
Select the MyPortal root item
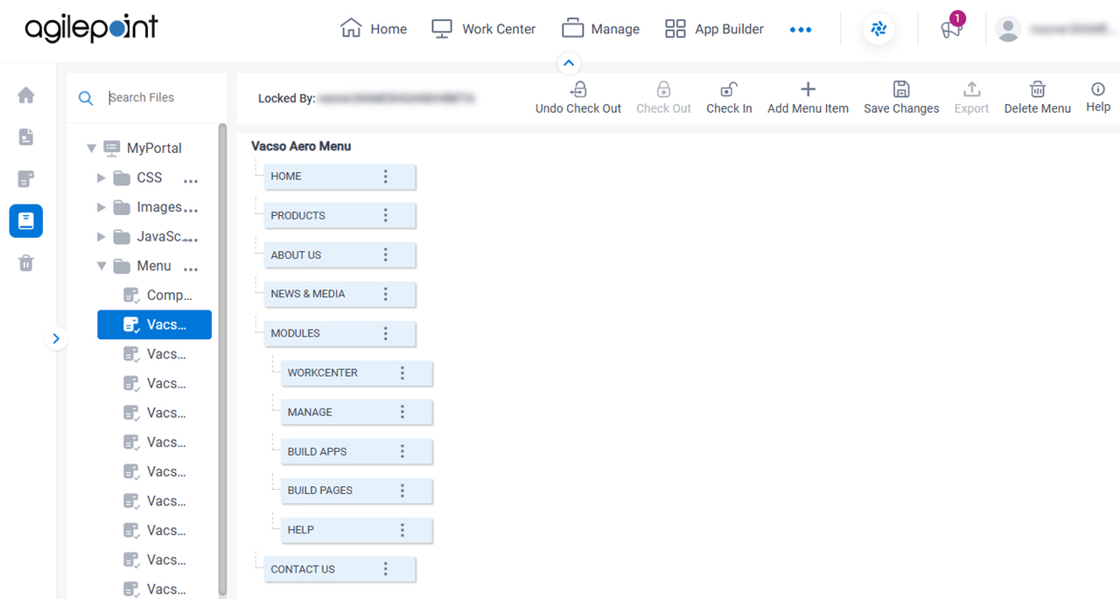pos(143,149)
